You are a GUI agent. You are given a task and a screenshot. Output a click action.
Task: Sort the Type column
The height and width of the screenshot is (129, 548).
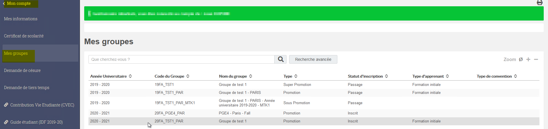point(296,76)
